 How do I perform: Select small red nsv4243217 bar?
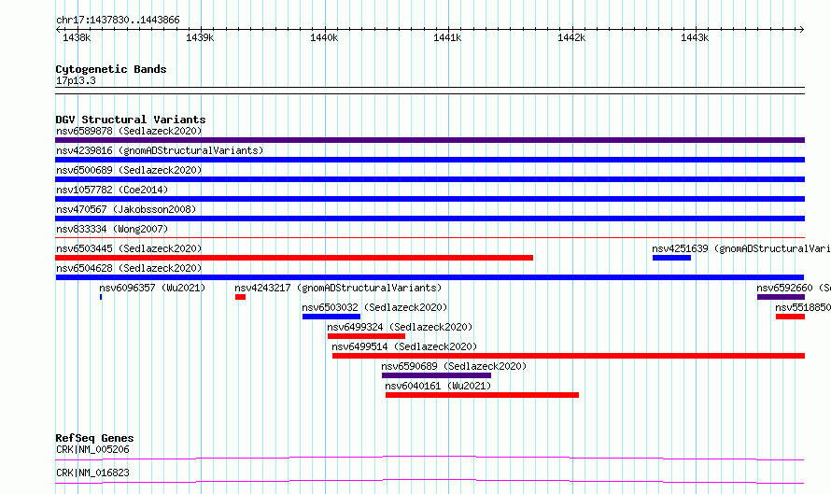point(241,297)
